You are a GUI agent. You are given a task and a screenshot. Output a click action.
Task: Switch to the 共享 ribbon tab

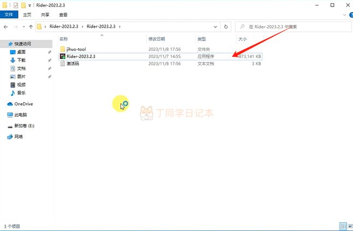point(45,15)
